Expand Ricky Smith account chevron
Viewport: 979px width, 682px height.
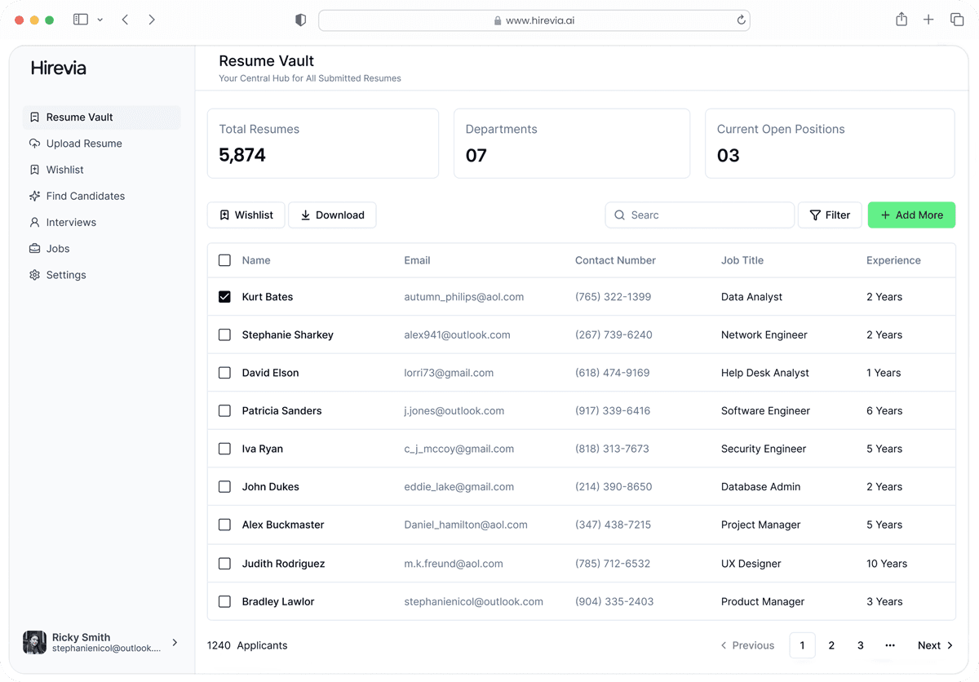(175, 643)
